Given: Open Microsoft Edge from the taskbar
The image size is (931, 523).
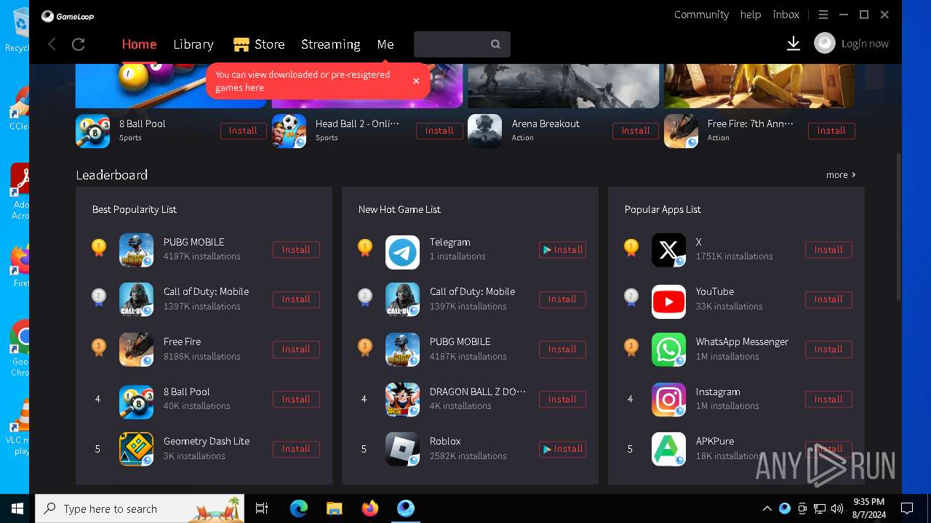Looking at the screenshot, I should click(299, 508).
